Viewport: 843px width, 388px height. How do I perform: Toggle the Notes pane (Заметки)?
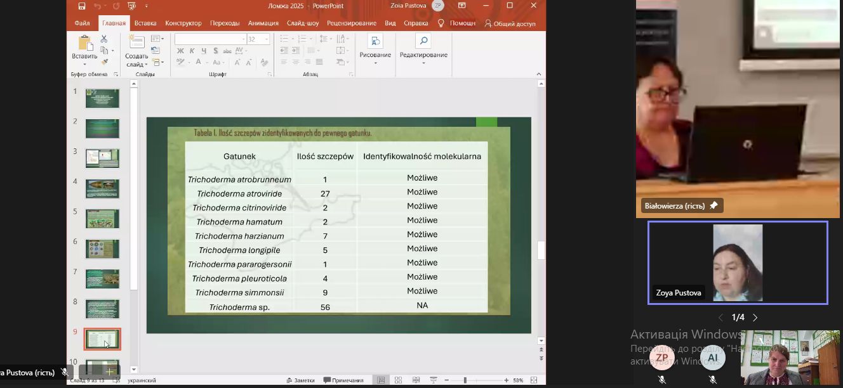(x=300, y=380)
